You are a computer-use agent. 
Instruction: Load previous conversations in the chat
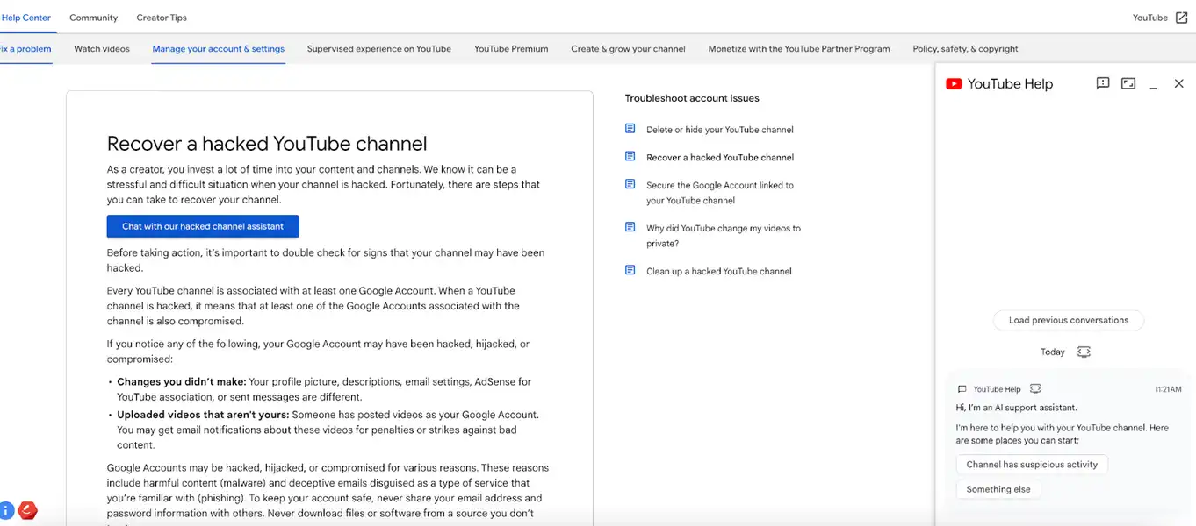1068,320
